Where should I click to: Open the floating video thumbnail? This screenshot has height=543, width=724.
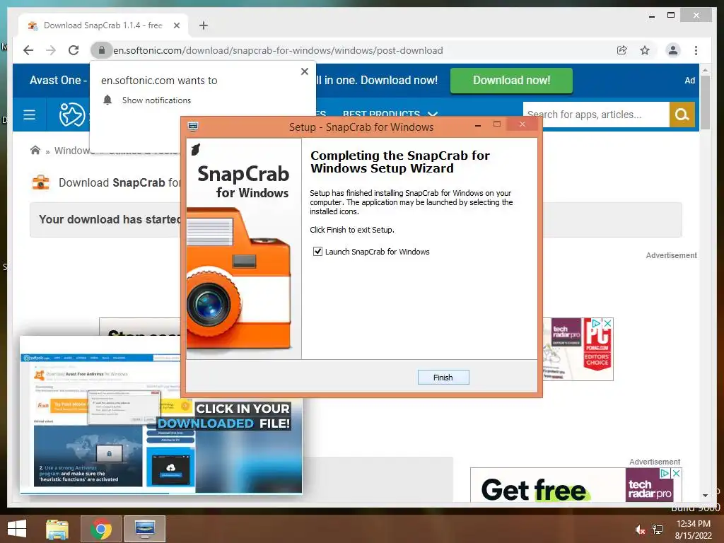click(x=161, y=414)
